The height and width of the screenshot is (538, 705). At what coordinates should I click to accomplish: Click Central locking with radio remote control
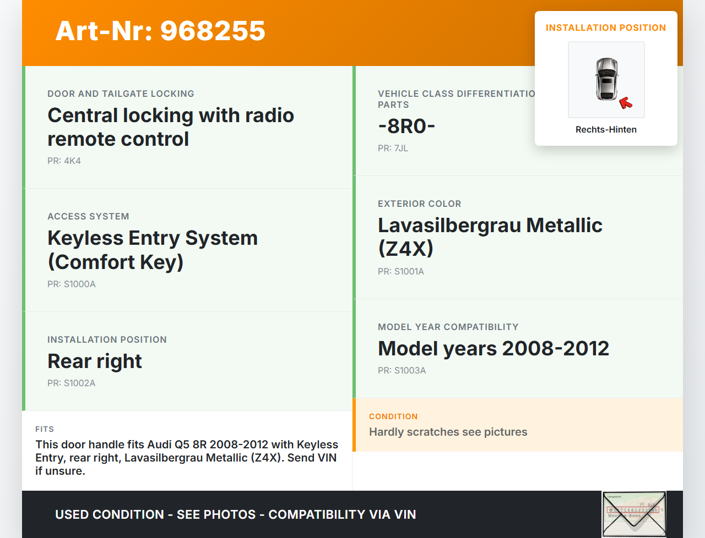tap(171, 127)
